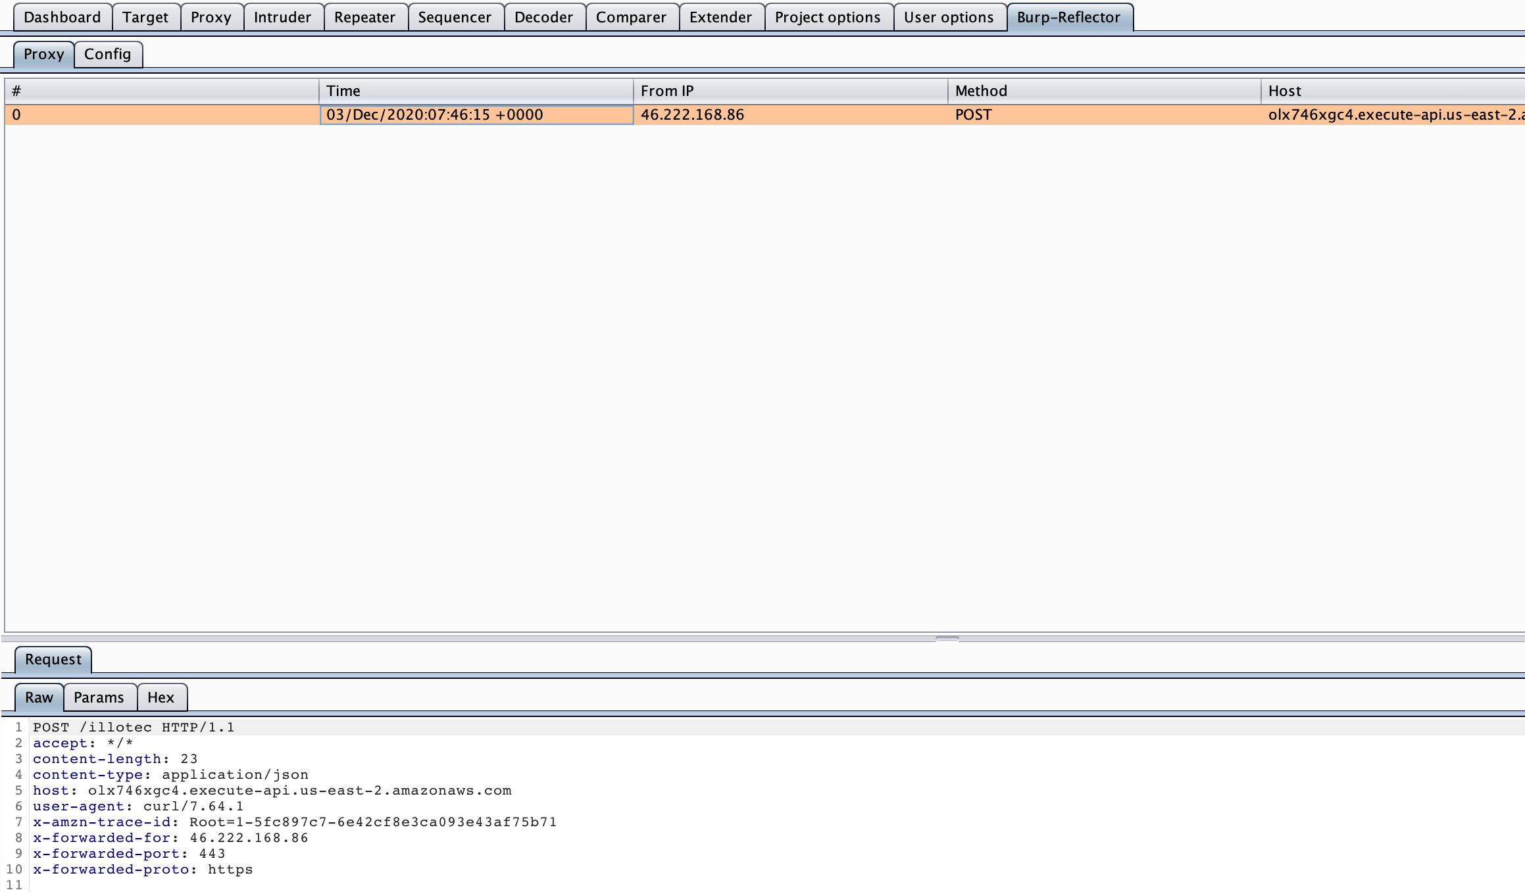Select the Sequencer tab
The image size is (1525, 892).
[x=455, y=17]
